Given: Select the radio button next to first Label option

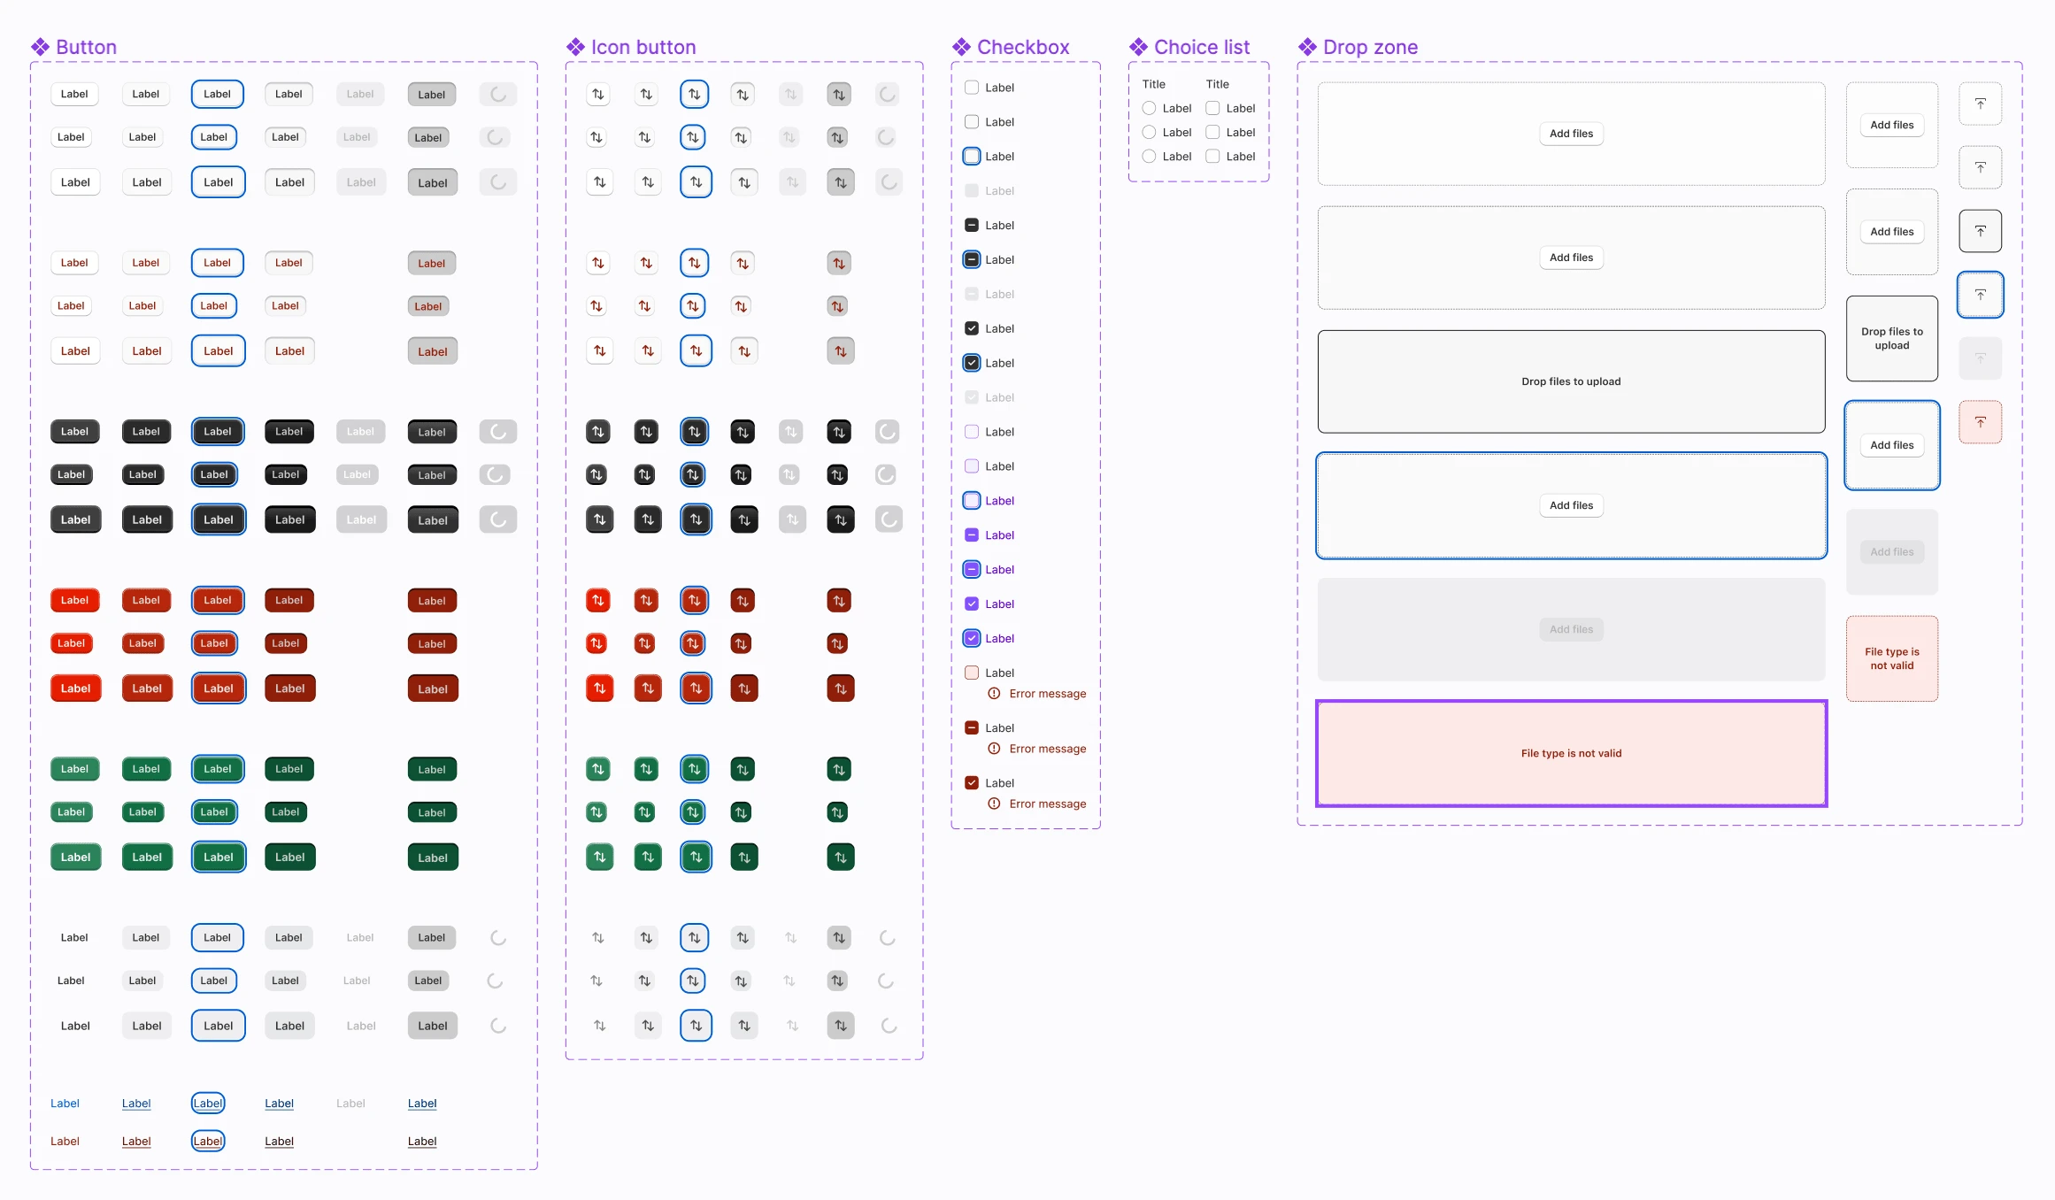Looking at the screenshot, I should (x=1150, y=107).
